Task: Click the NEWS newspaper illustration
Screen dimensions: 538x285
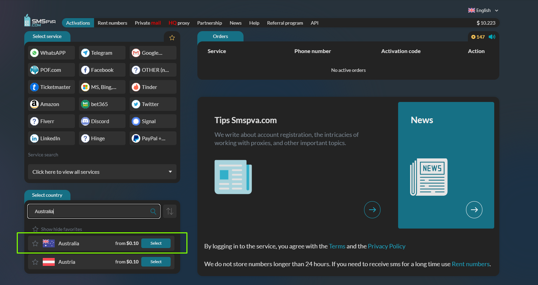Action: [429, 177]
